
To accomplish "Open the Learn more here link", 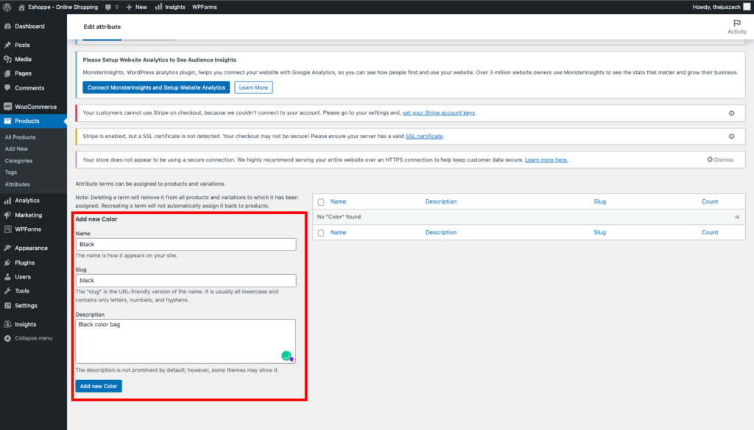I will pos(546,160).
